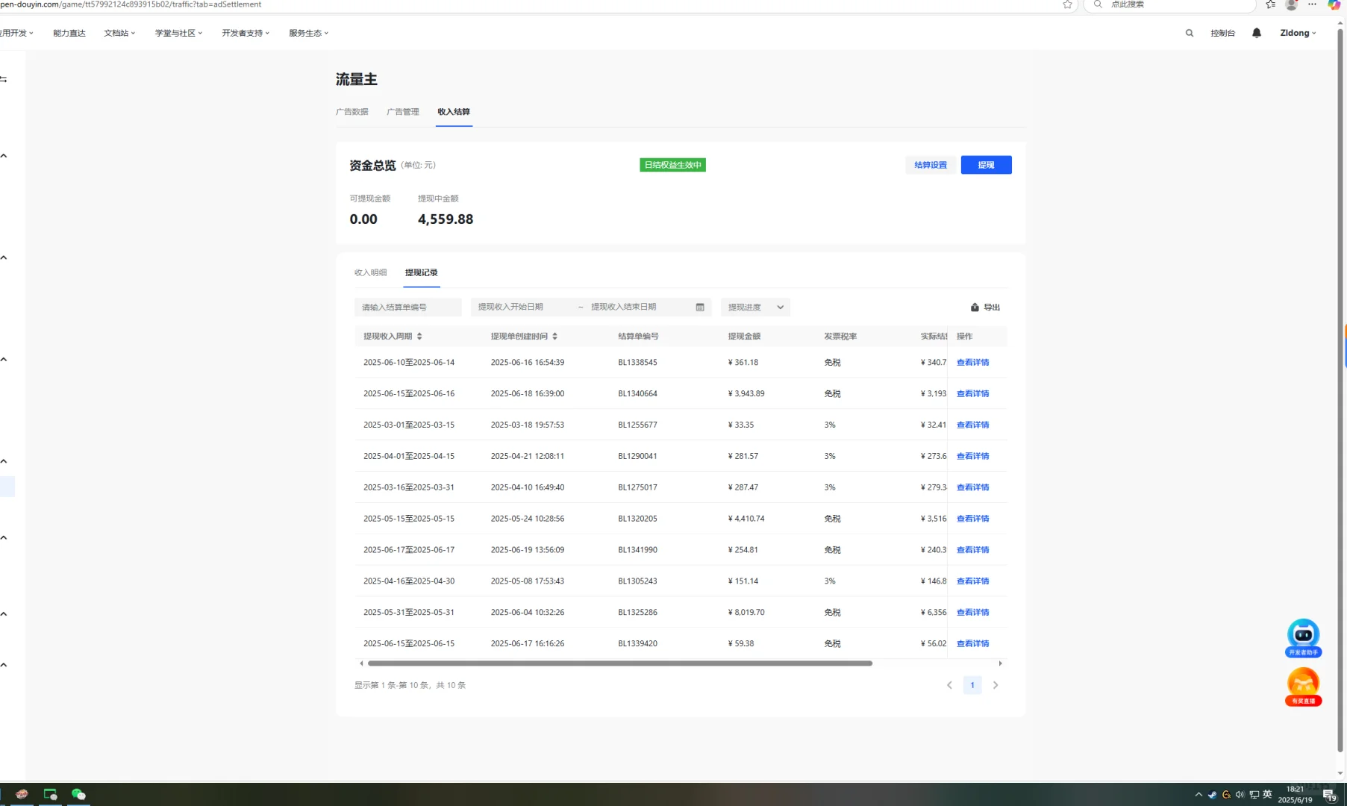Expand the 服务生态 menu
The height and width of the screenshot is (806, 1347).
(x=307, y=33)
